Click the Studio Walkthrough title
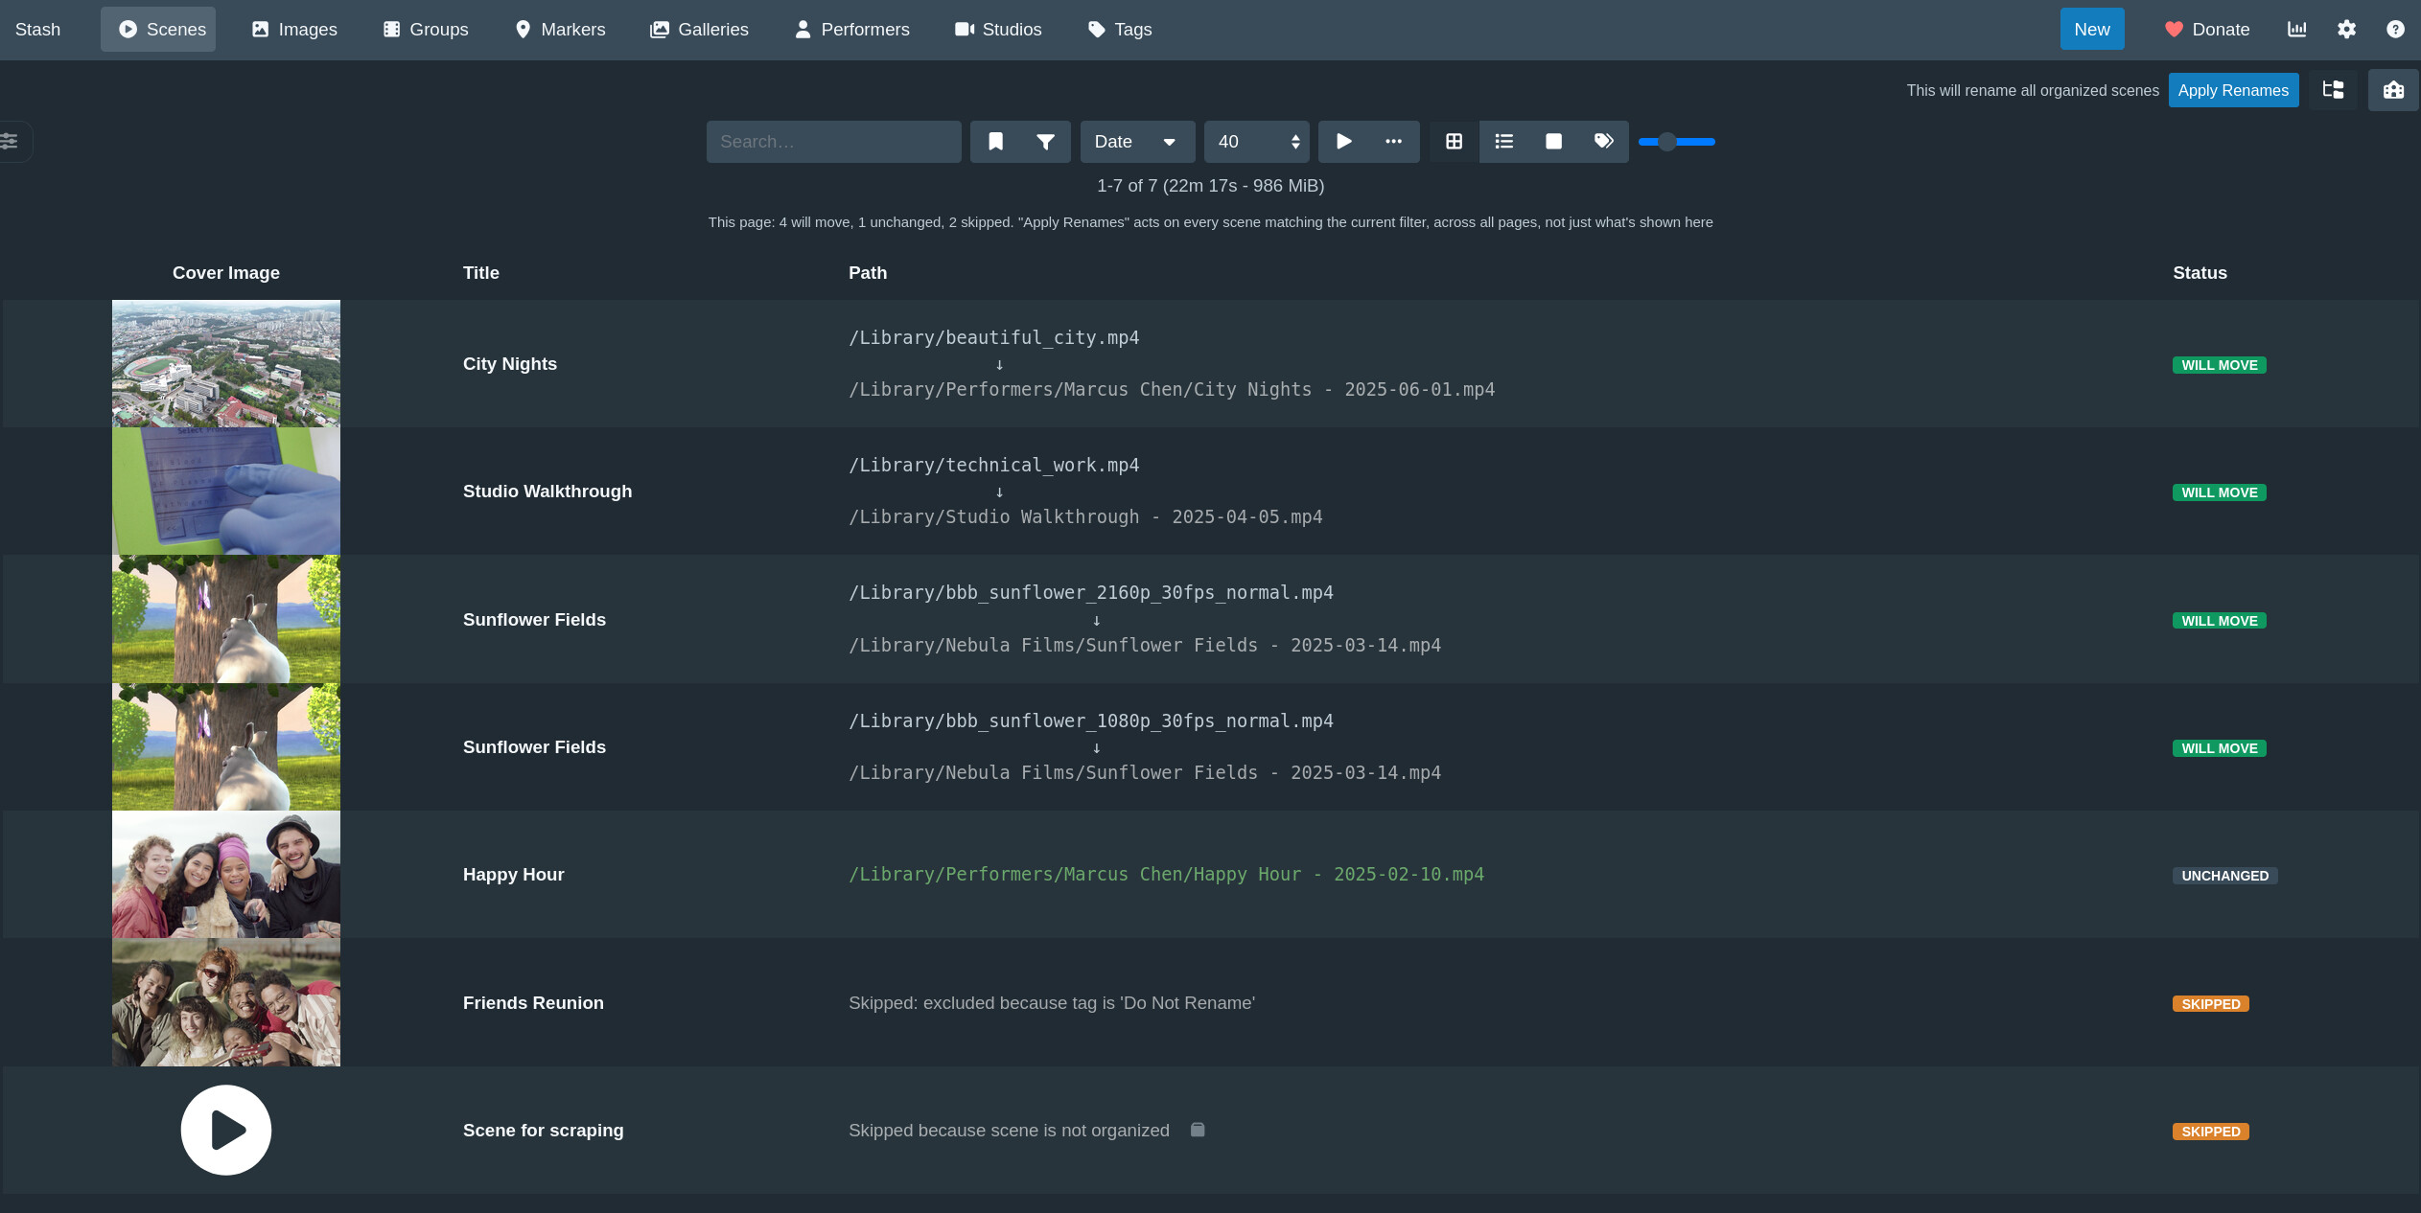The width and height of the screenshot is (2421, 1213). (547, 492)
